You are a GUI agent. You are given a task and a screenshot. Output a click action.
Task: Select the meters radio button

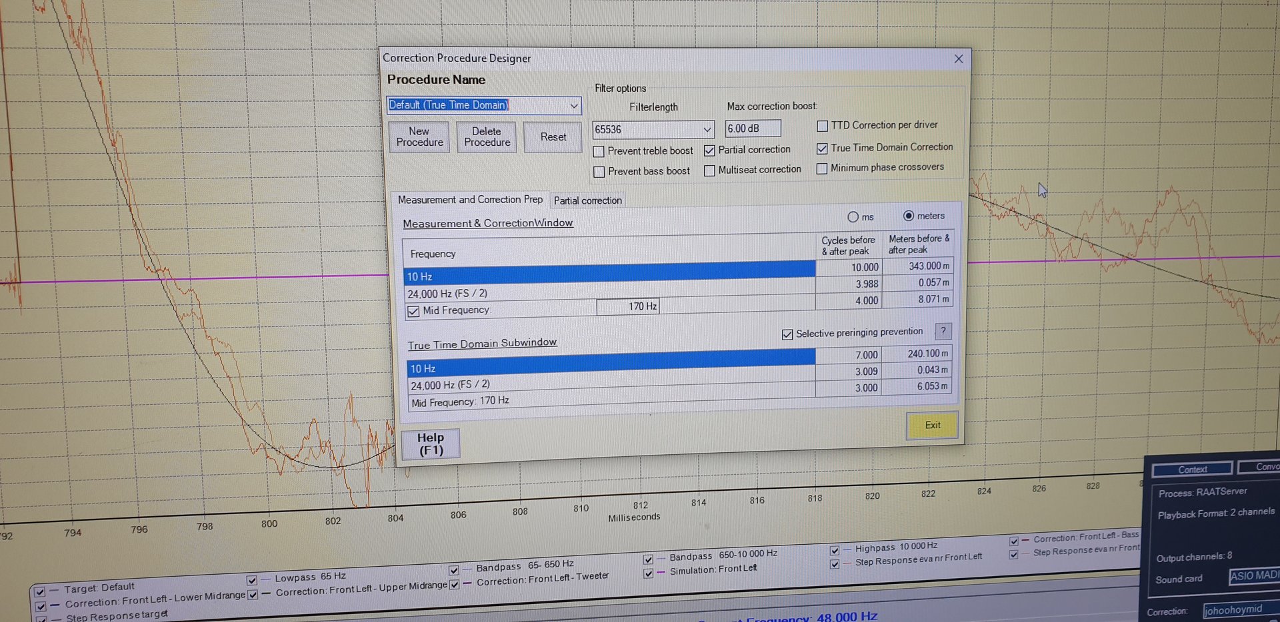point(908,216)
